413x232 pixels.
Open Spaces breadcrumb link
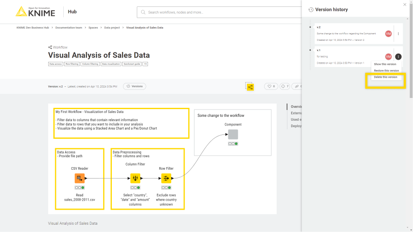pyautogui.click(x=93, y=27)
